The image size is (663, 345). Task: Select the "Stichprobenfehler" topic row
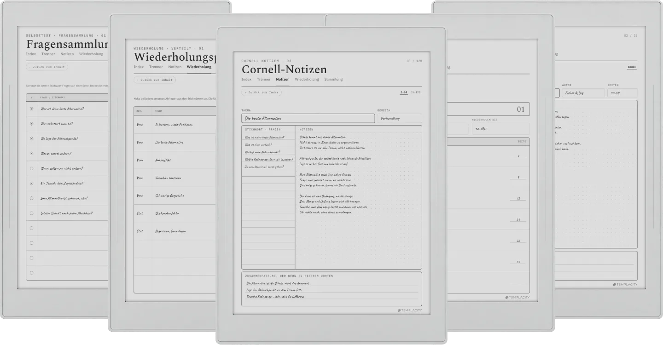[x=175, y=213]
